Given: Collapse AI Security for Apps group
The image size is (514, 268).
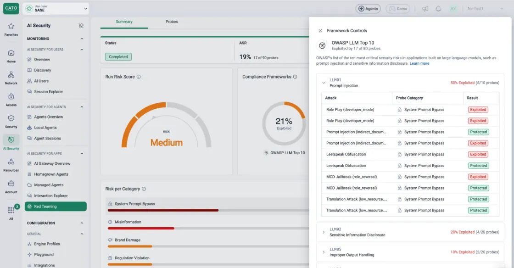Looking at the screenshot, I should click(x=82, y=153).
